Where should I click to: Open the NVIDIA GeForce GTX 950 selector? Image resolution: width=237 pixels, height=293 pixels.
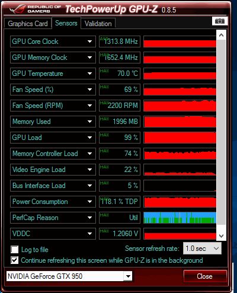[69, 276]
